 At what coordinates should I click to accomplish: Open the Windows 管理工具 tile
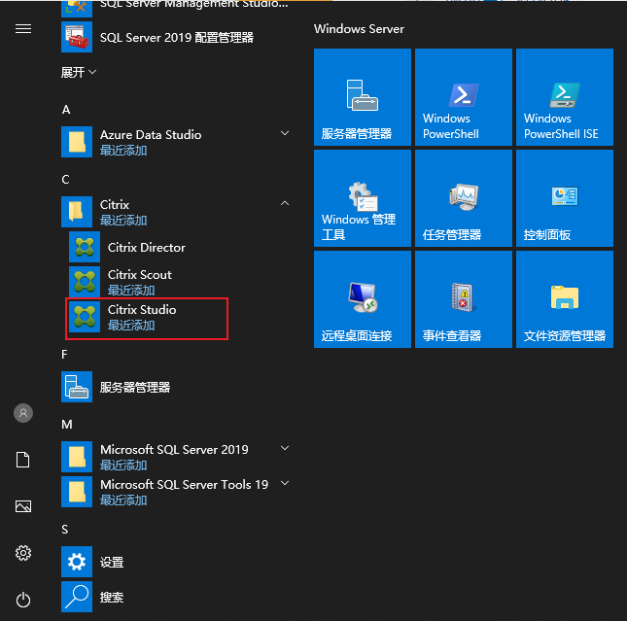[x=362, y=198]
